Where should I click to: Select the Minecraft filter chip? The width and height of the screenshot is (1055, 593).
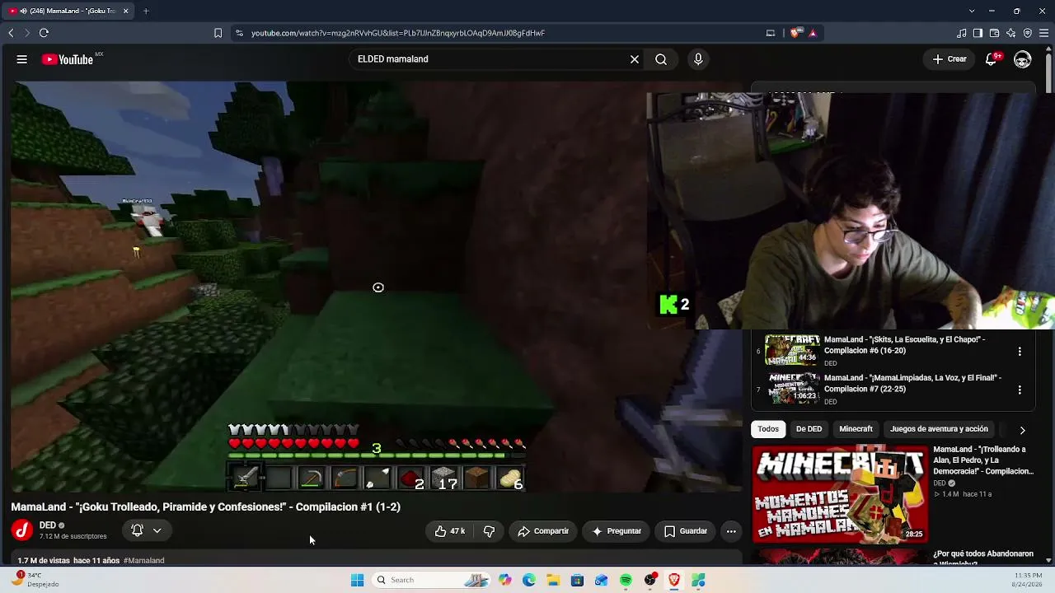click(856, 429)
